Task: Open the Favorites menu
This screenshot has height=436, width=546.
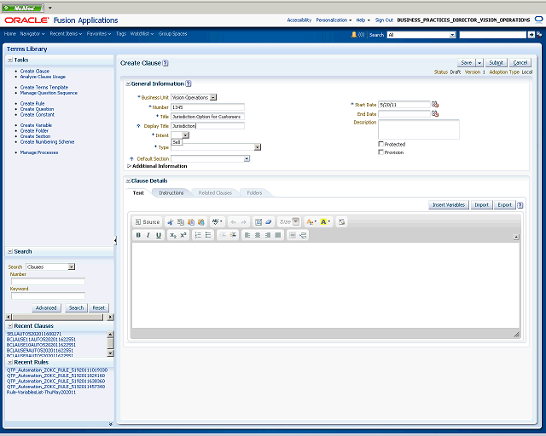Action: [x=99, y=34]
